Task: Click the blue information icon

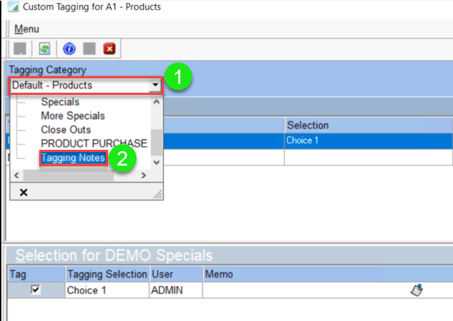Action: (69, 49)
